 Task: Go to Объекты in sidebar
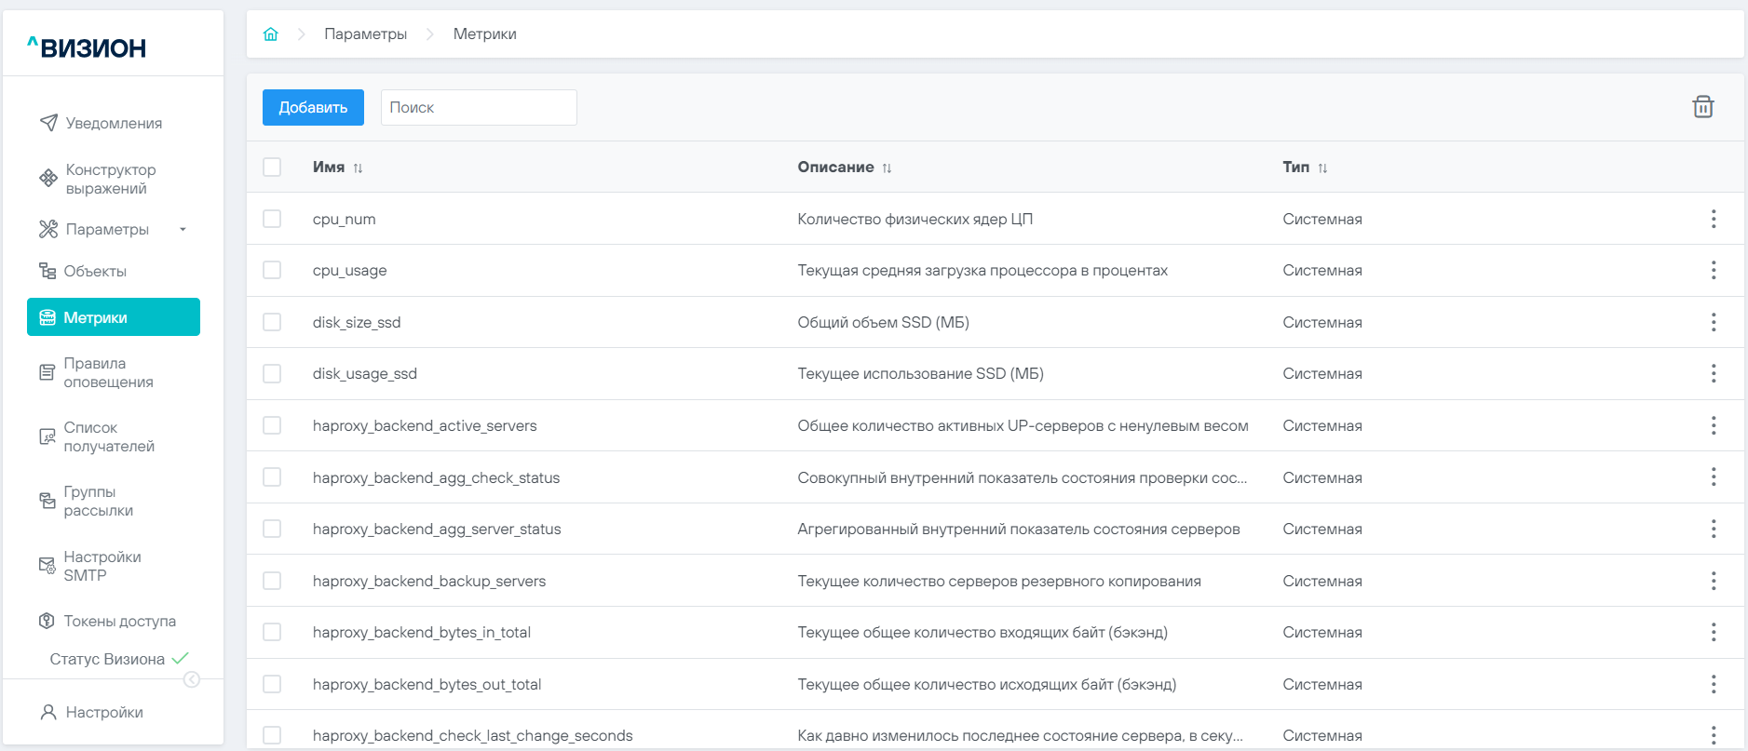pyautogui.click(x=94, y=271)
